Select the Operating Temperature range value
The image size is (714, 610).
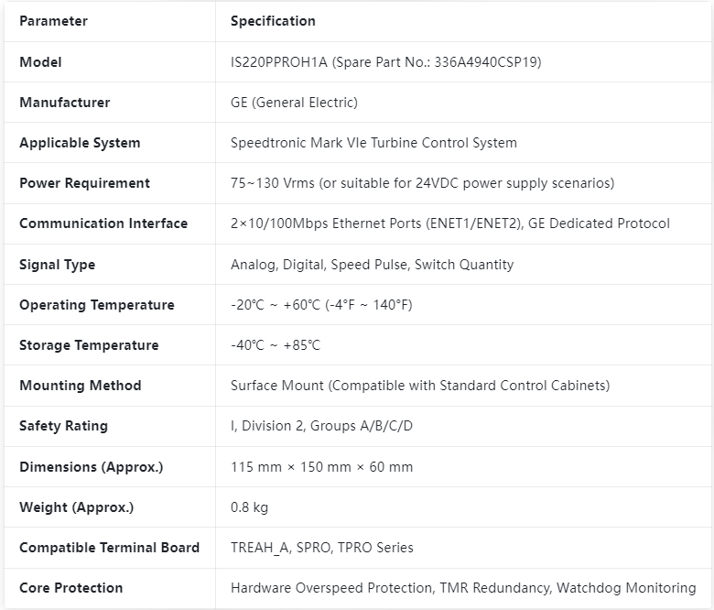click(x=321, y=305)
